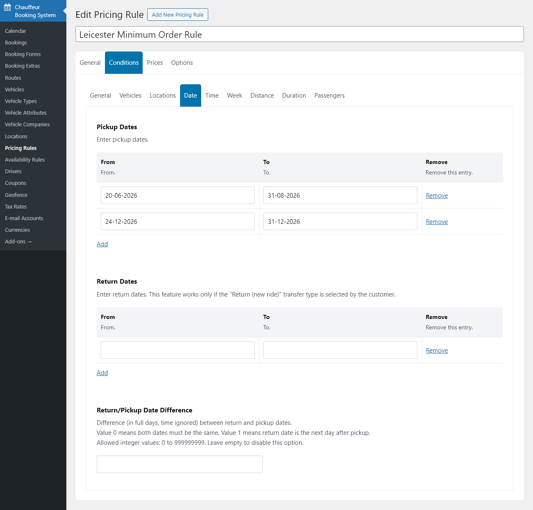Image resolution: width=533 pixels, height=510 pixels.
Task: Open the Passengers conditions sub-tab
Action: pos(329,96)
